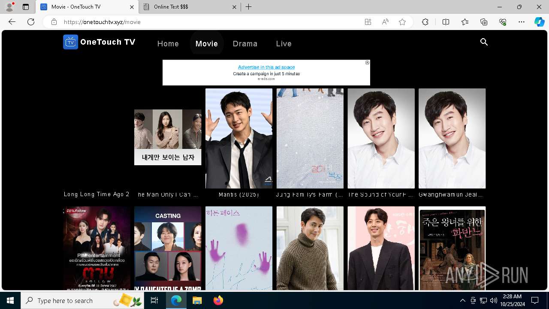Open the Mantis (2025) poster

(239, 138)
